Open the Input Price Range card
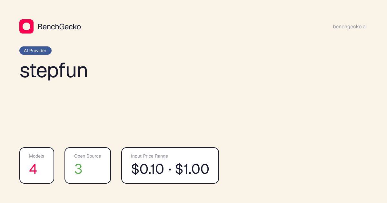The image size is (387, 203). (x=170, y=165)
